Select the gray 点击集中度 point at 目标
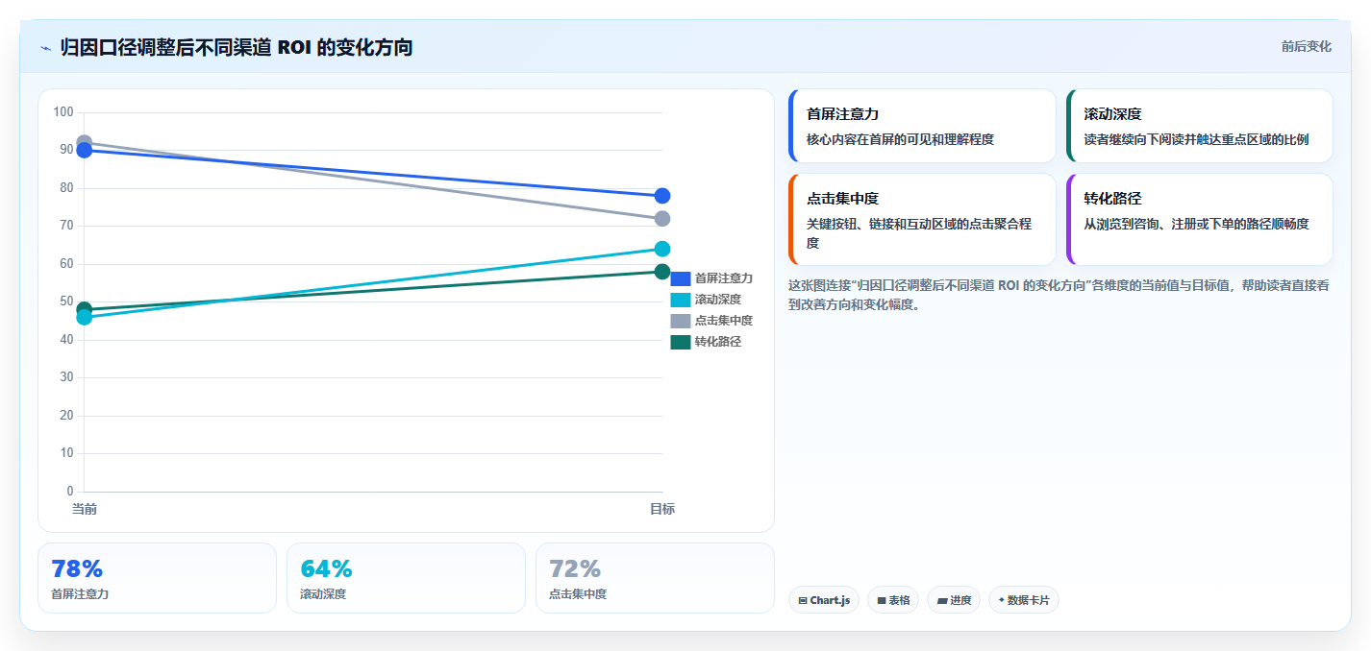 point(662,219)
